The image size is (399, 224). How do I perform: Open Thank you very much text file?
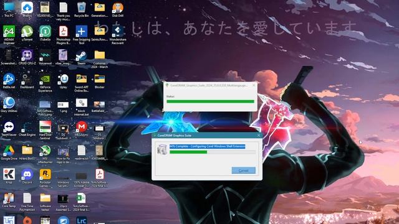click(63, 11)
